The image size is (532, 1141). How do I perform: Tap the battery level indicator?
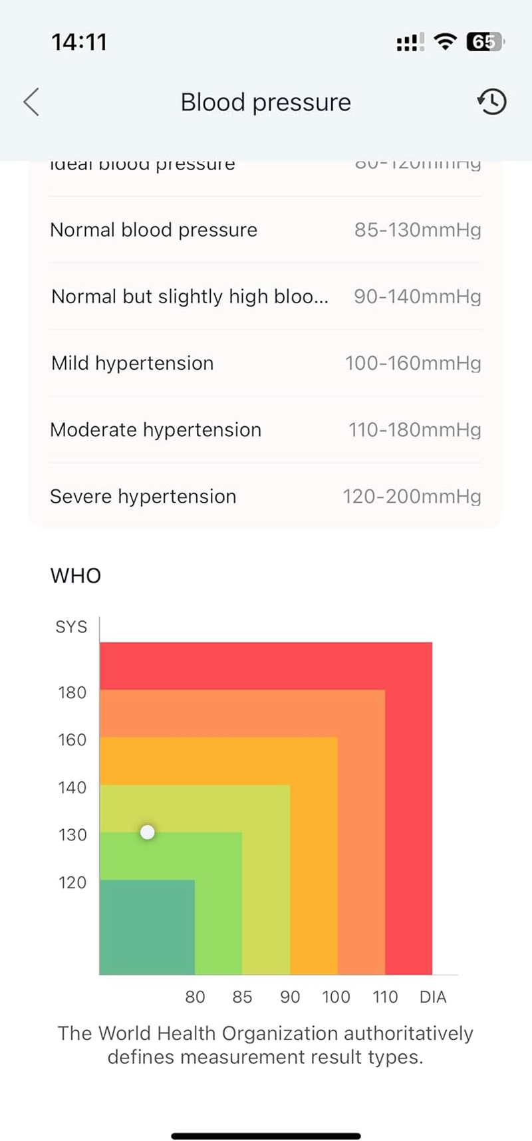click(485, 43)
